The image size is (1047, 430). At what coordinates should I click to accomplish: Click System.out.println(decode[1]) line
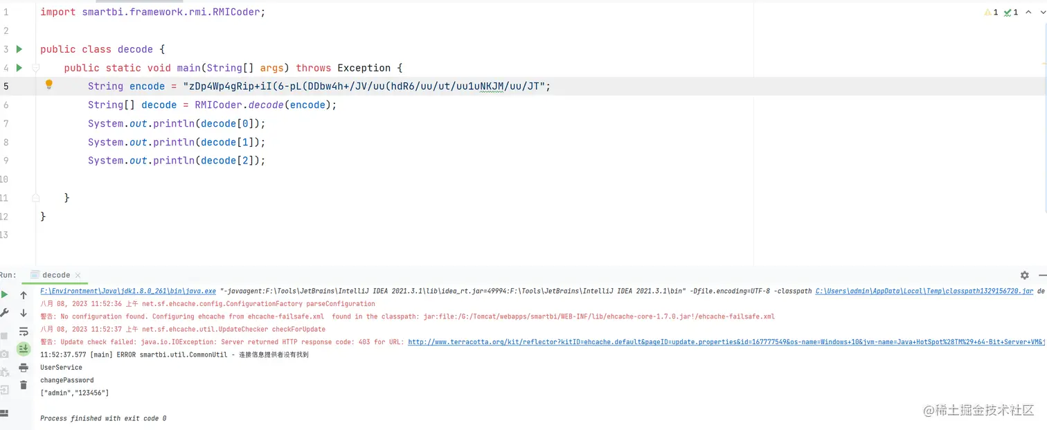[x=177, y=142]
